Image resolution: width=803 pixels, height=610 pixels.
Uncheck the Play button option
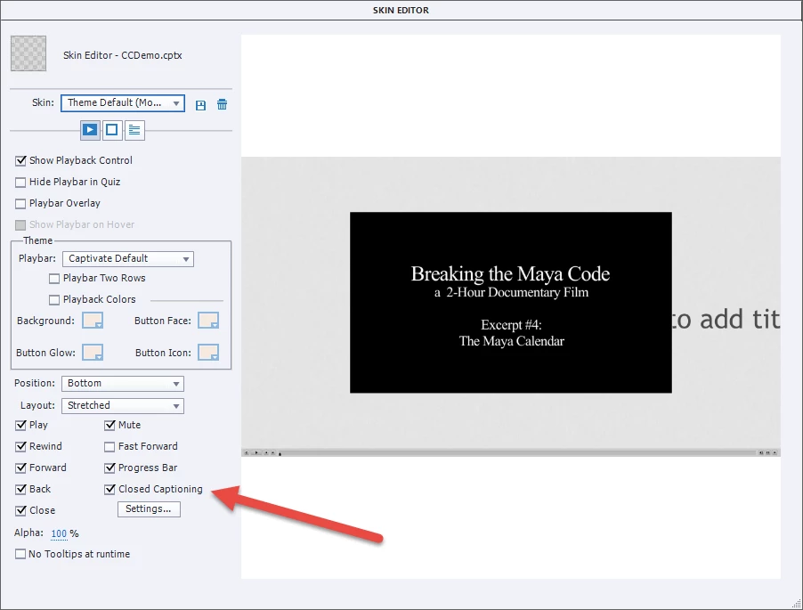(x=21, y=425)
